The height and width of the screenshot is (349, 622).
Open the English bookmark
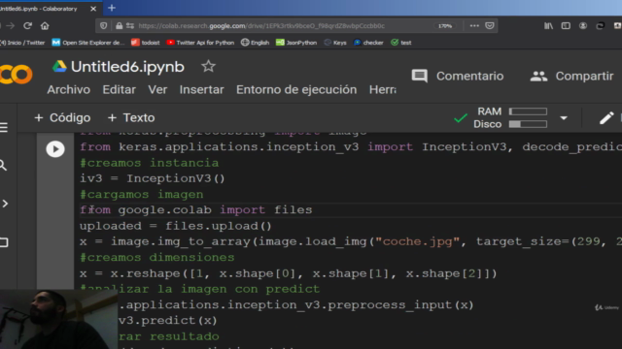coord(255,43)
